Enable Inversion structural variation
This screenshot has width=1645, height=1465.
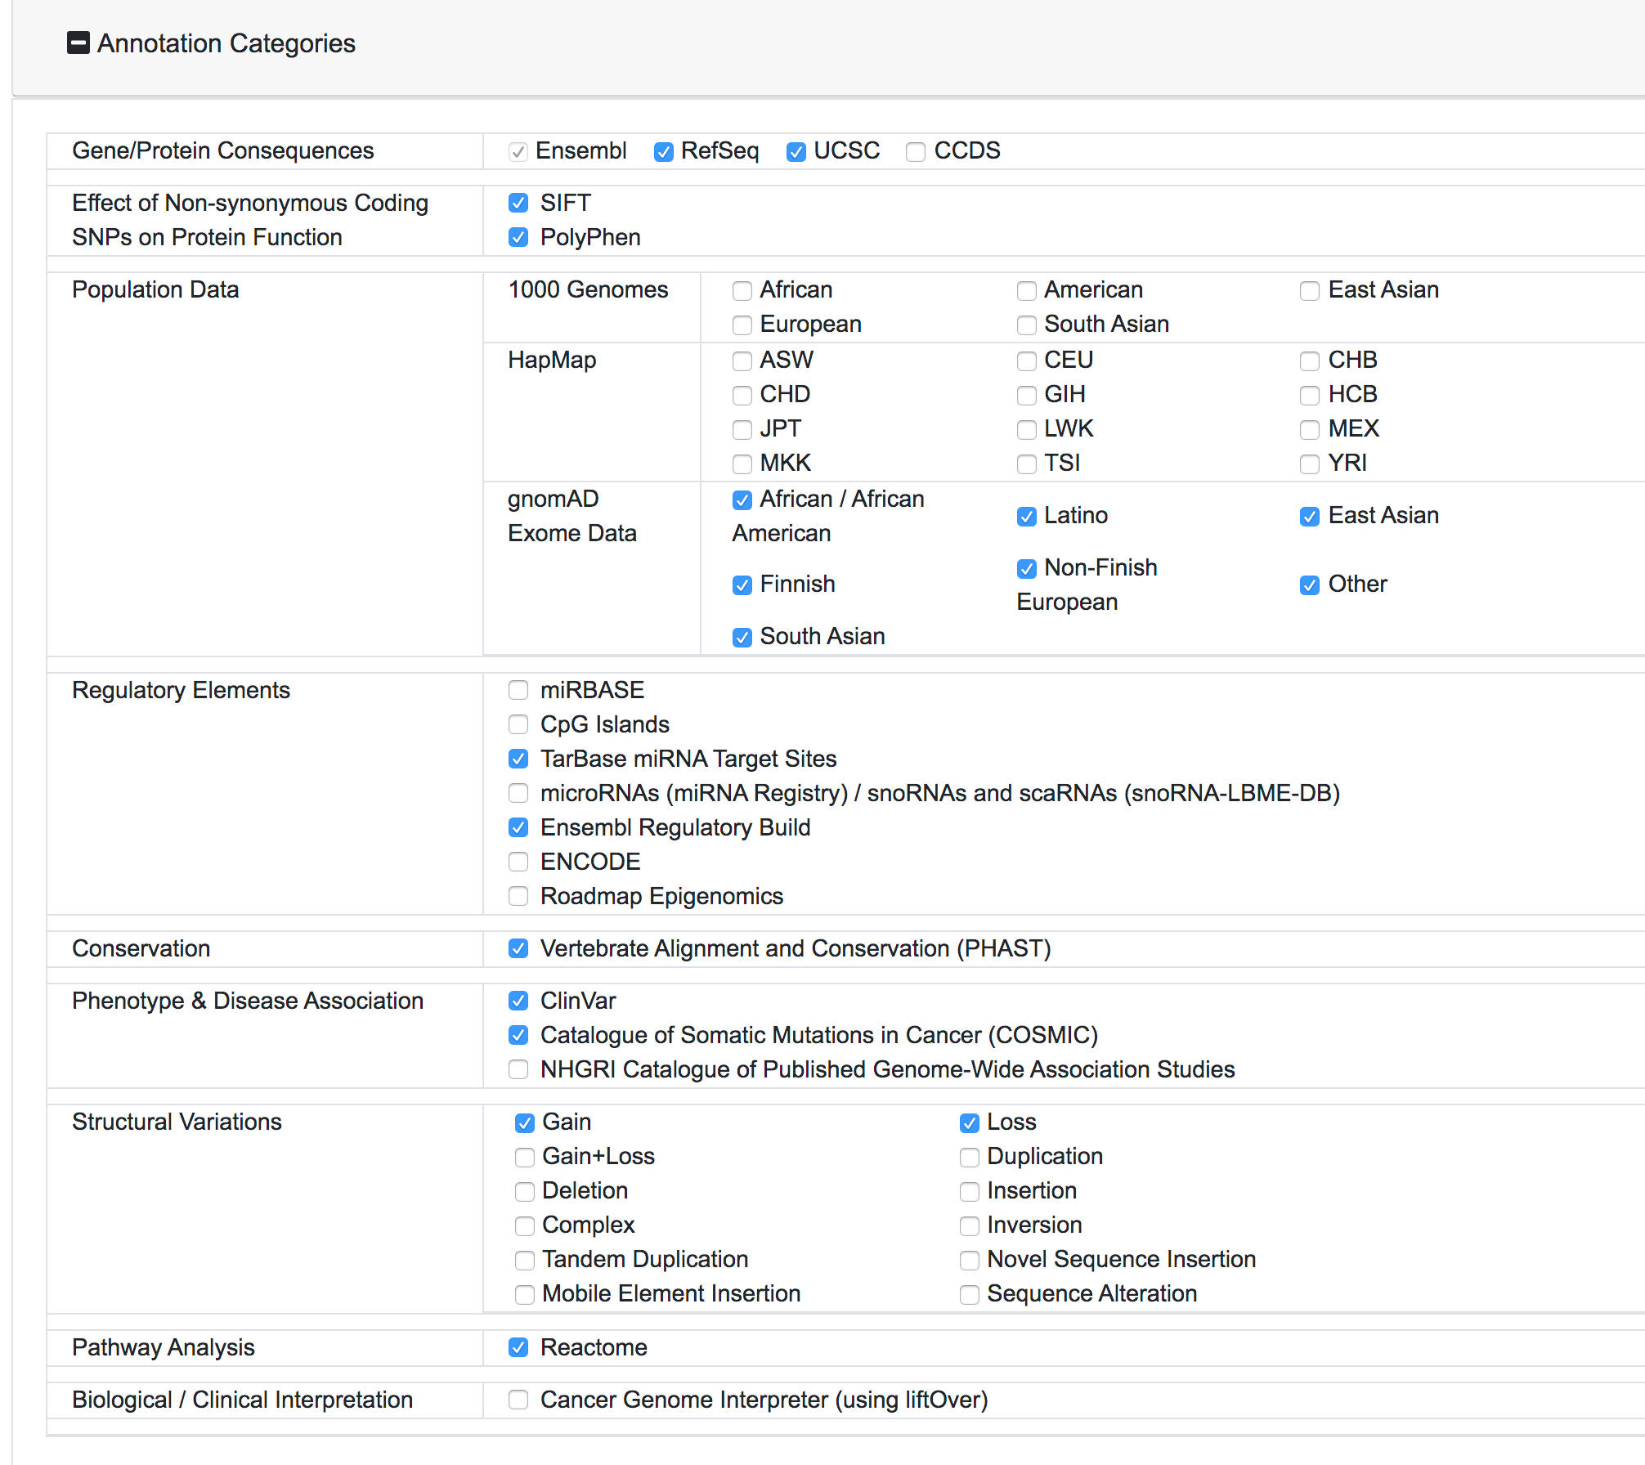pos(970,1226)
